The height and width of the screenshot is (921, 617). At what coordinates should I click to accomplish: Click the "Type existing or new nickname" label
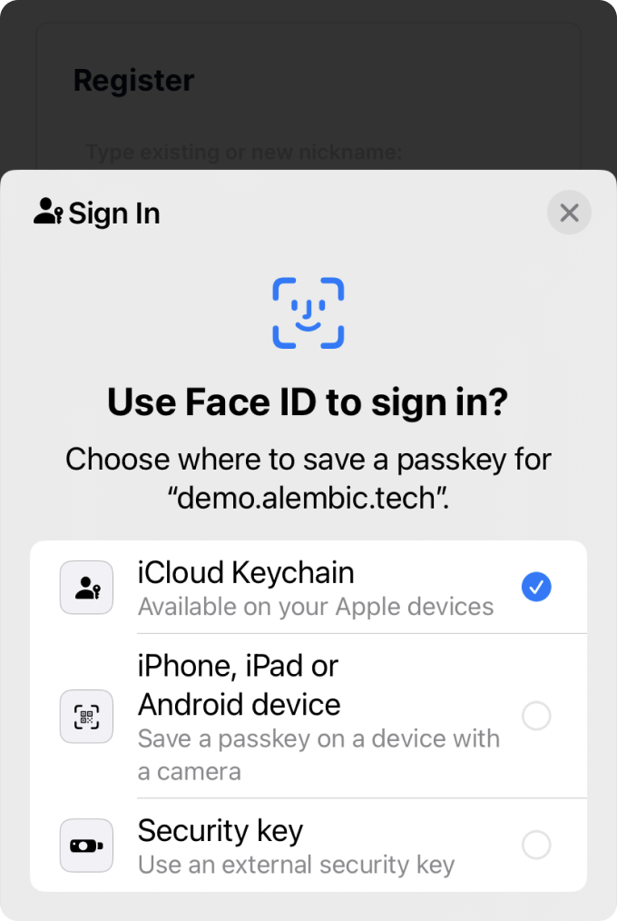244,152
